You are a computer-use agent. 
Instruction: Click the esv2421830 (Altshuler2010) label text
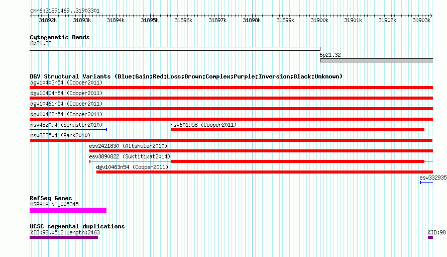pos(128,146)
